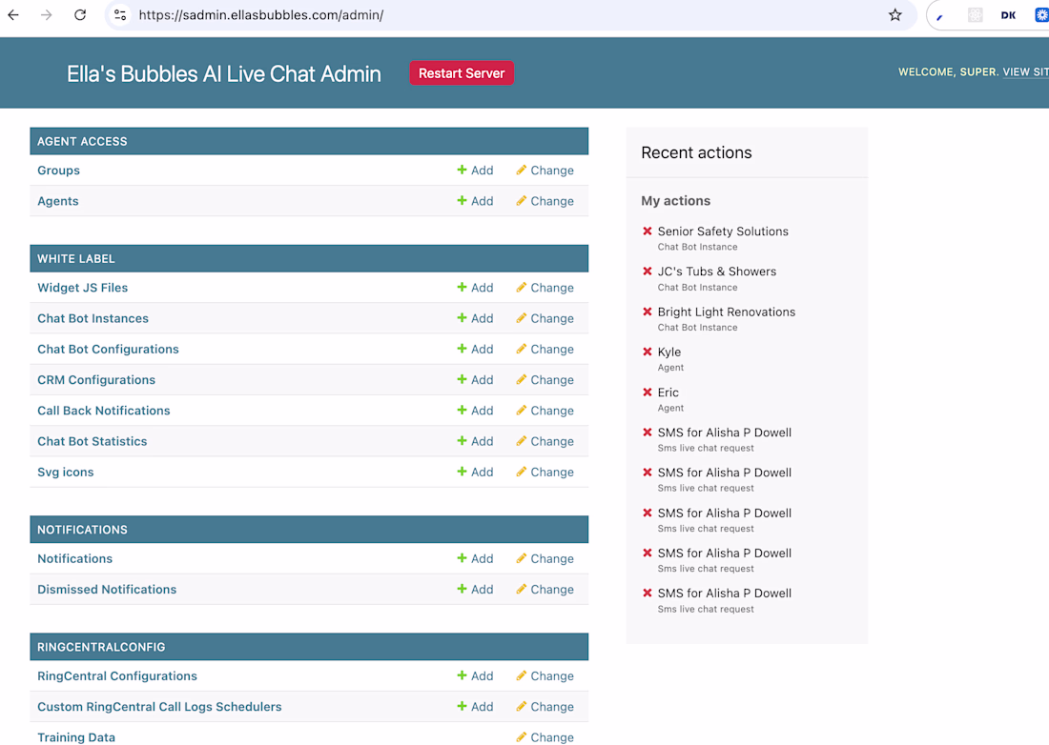Reload the page with the refresh icon
The image size is (1049, 745).
[x=80, y=14]
